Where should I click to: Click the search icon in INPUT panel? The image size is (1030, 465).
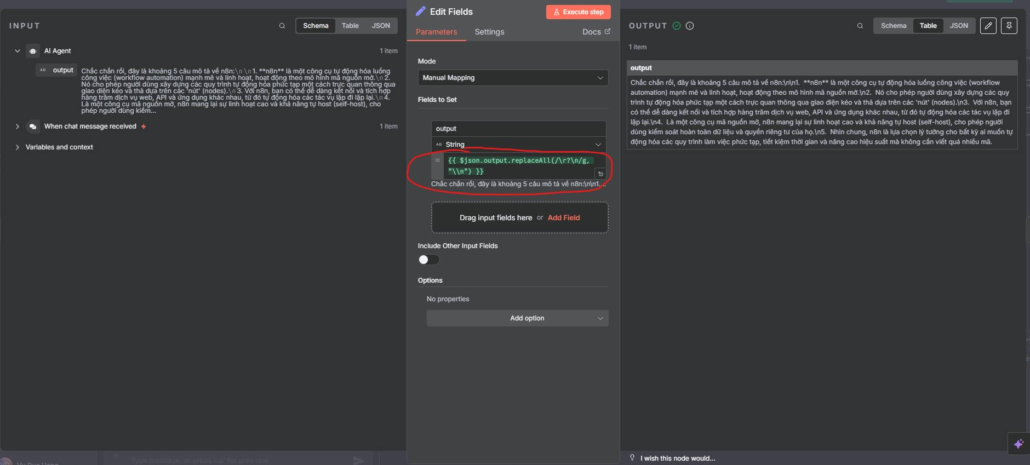282,26
